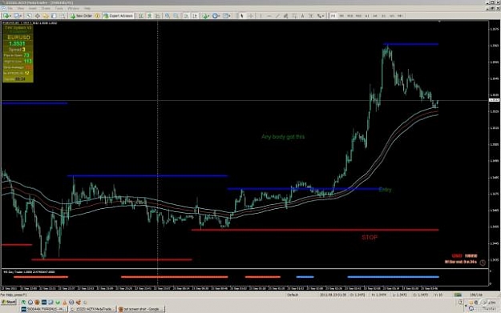Open the File menu

coord(10,8)
